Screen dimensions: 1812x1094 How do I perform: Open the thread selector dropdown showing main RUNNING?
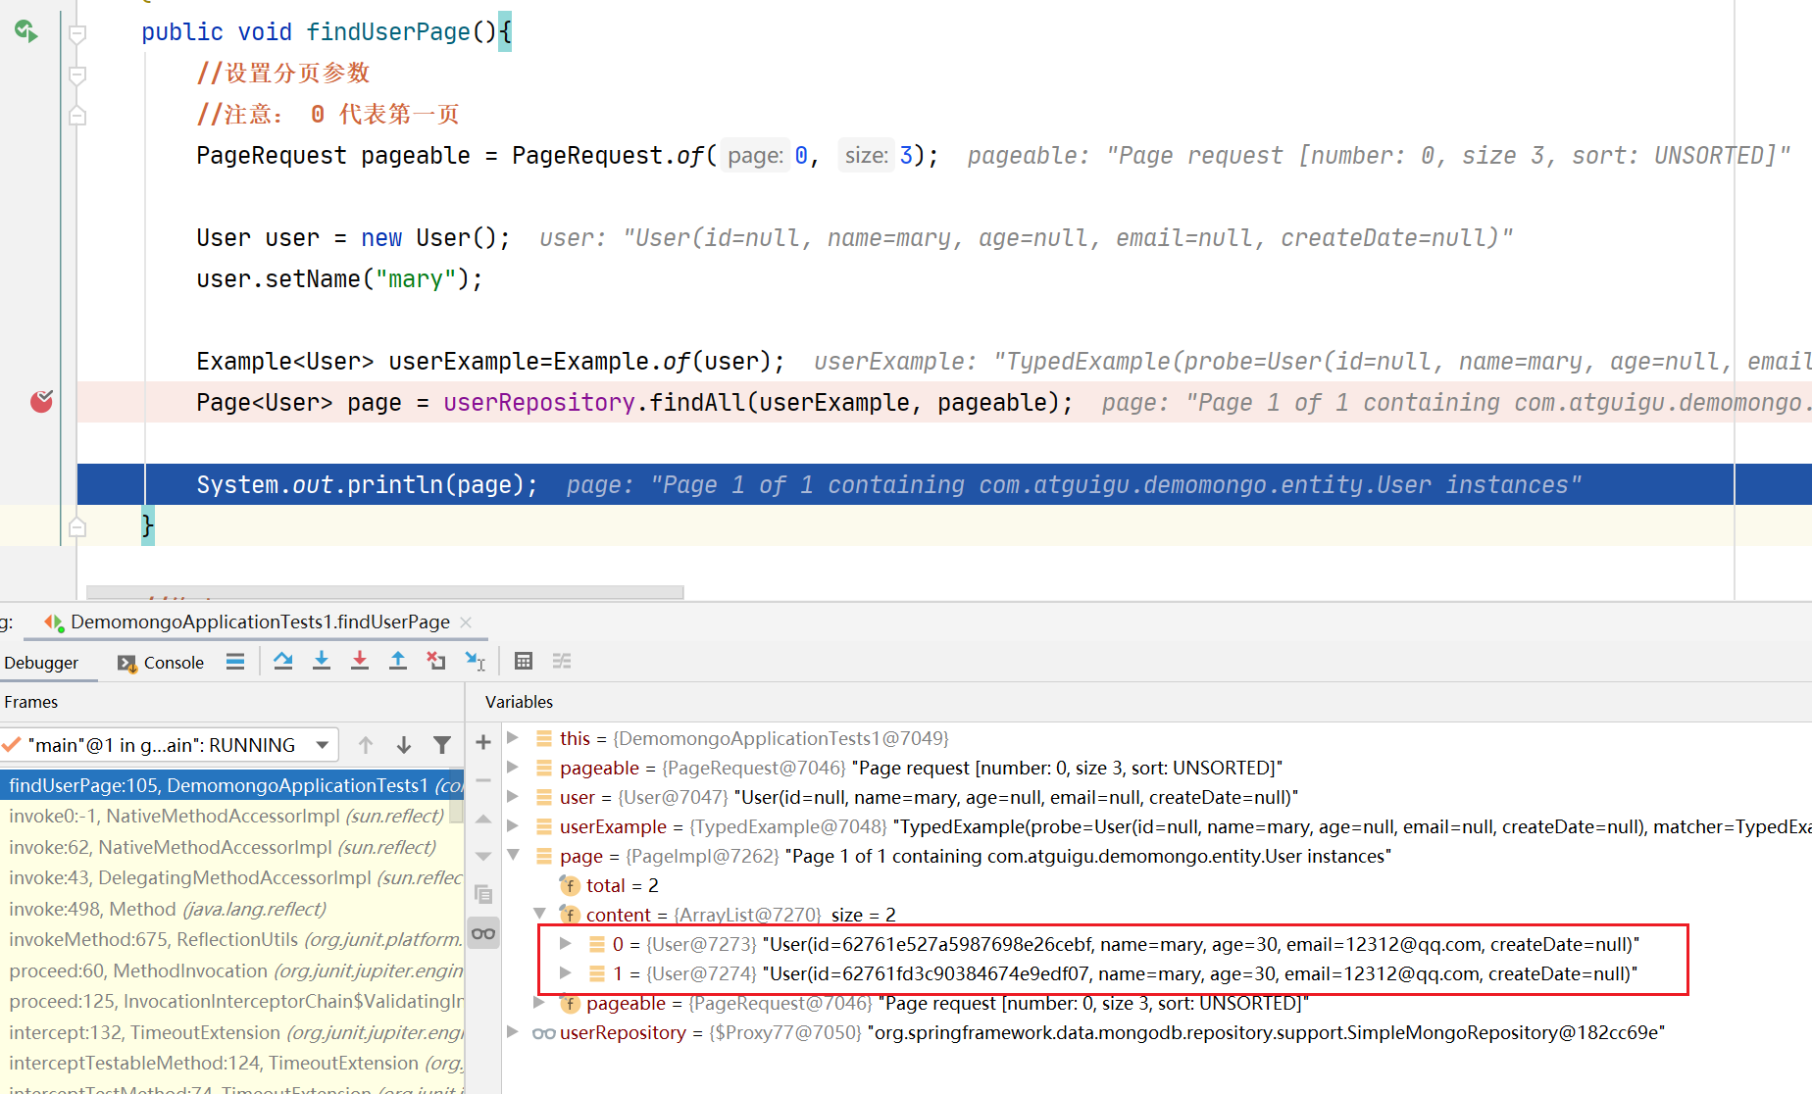pyautogui.click(x=170, y=745)
